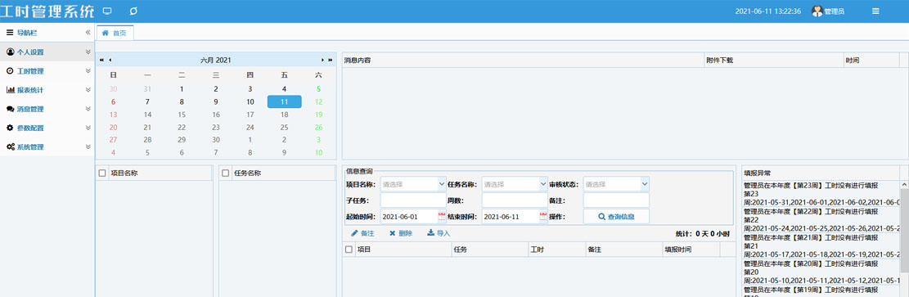Select highlighted date 11 in the calendar
Image resolution: width=909 pixels, height=297 pixels.
click(x=284, y=101)
